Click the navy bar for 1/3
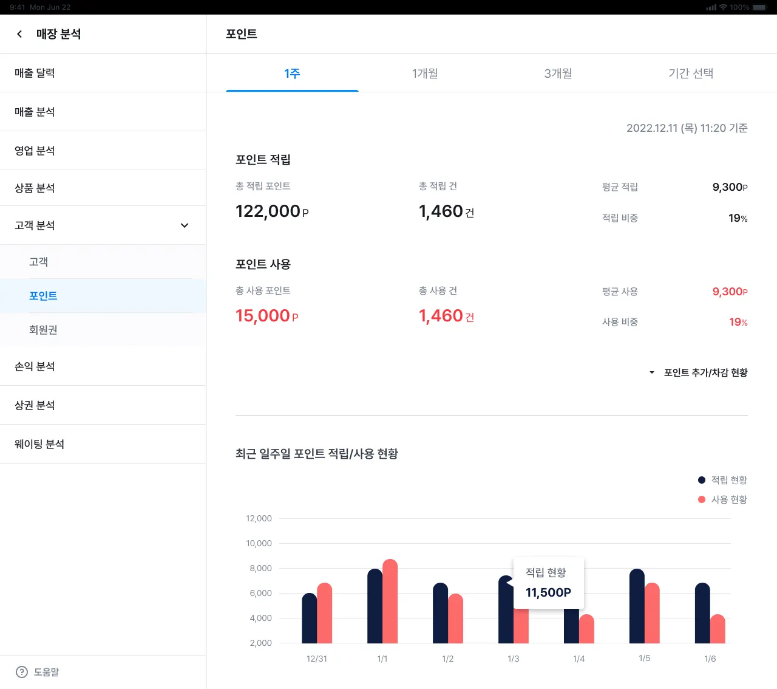The image size is (777, 689). pos(506,609)
